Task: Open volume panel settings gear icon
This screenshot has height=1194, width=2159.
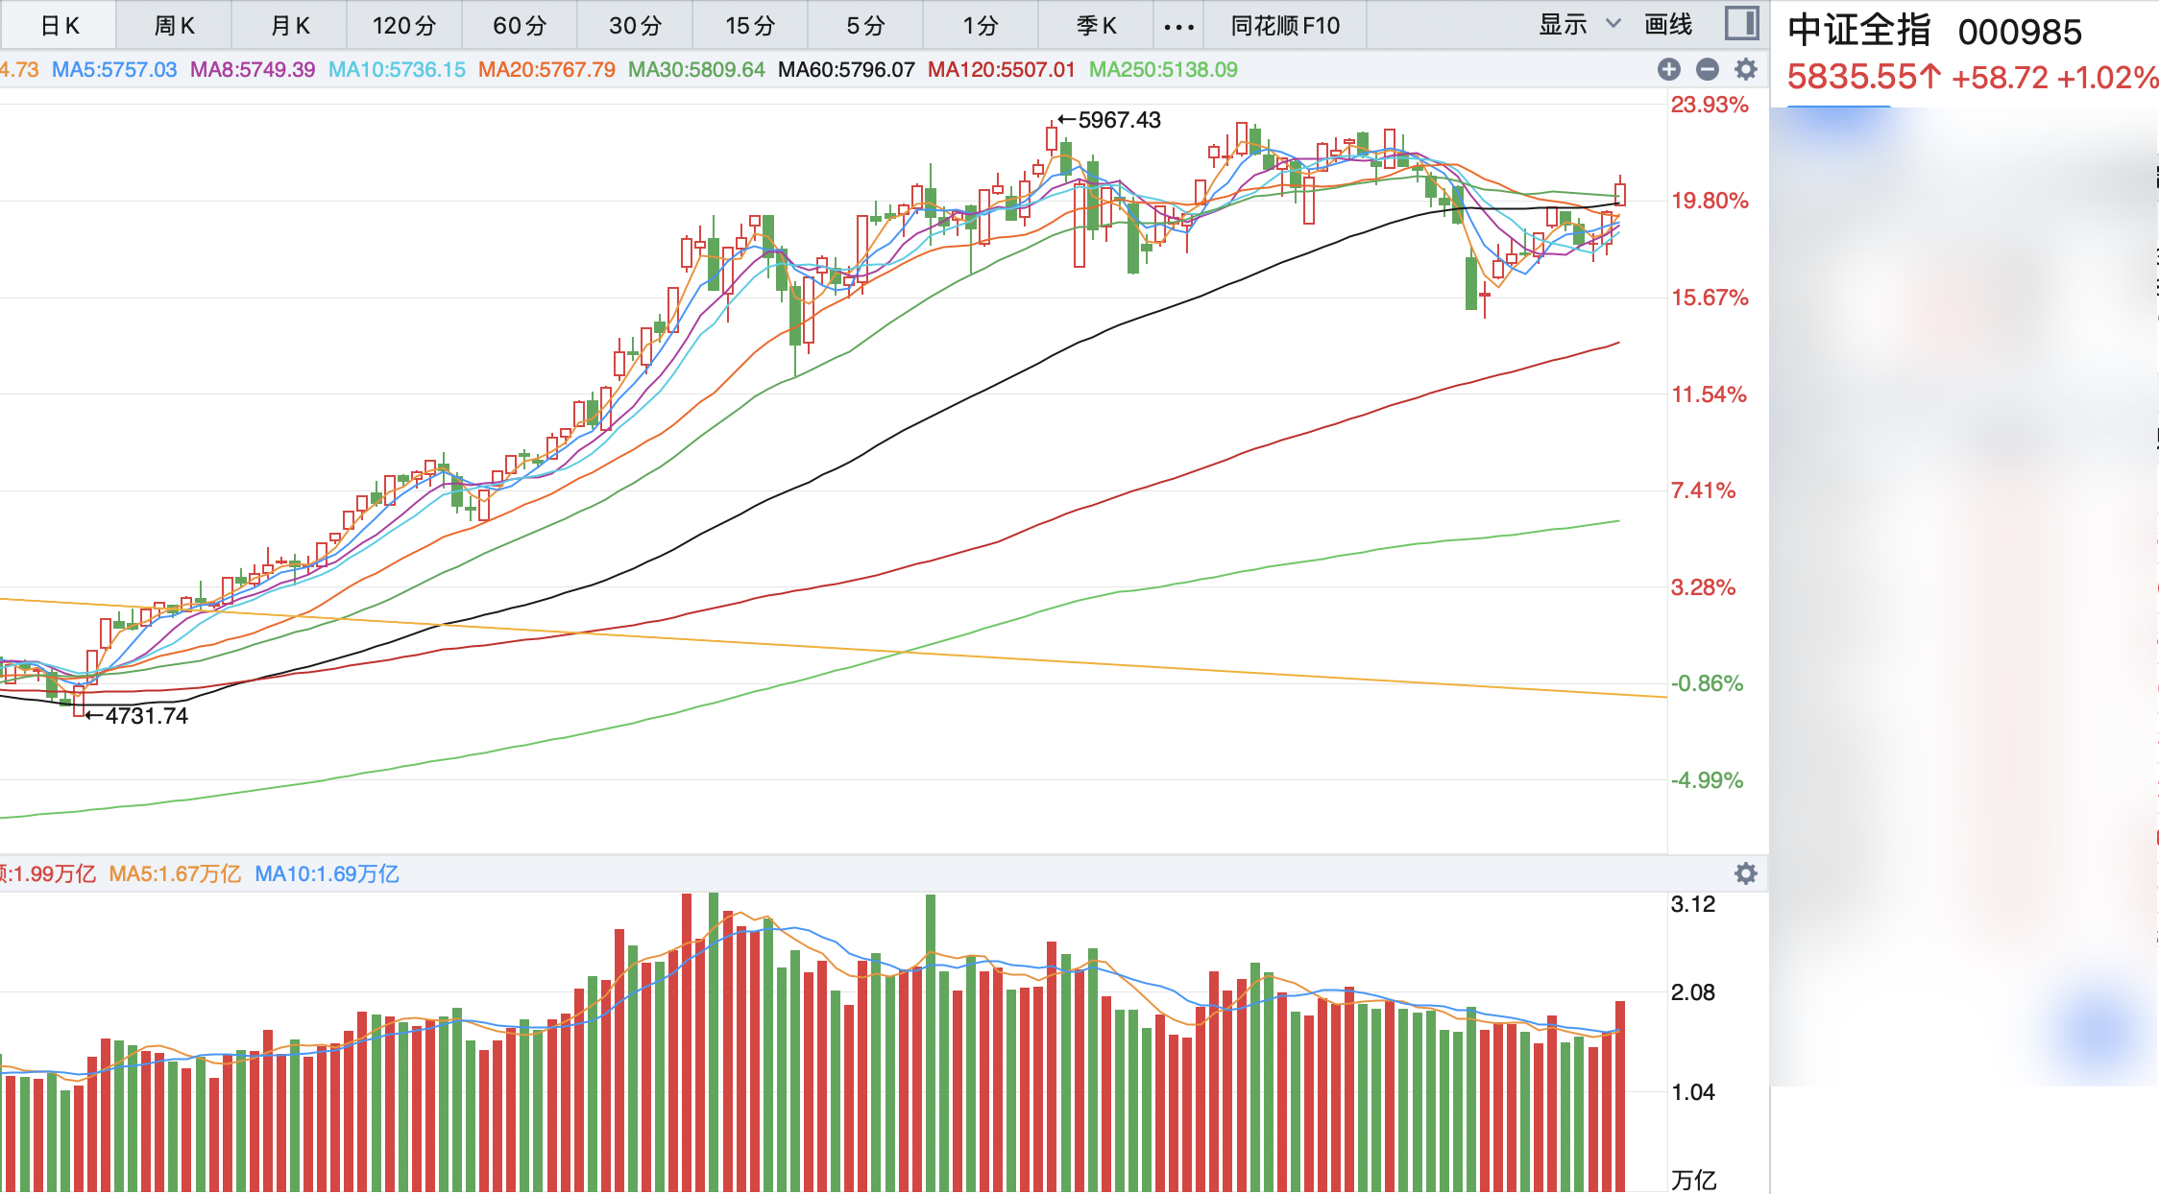Action: pyautogui.click(x=1746, y=873)
